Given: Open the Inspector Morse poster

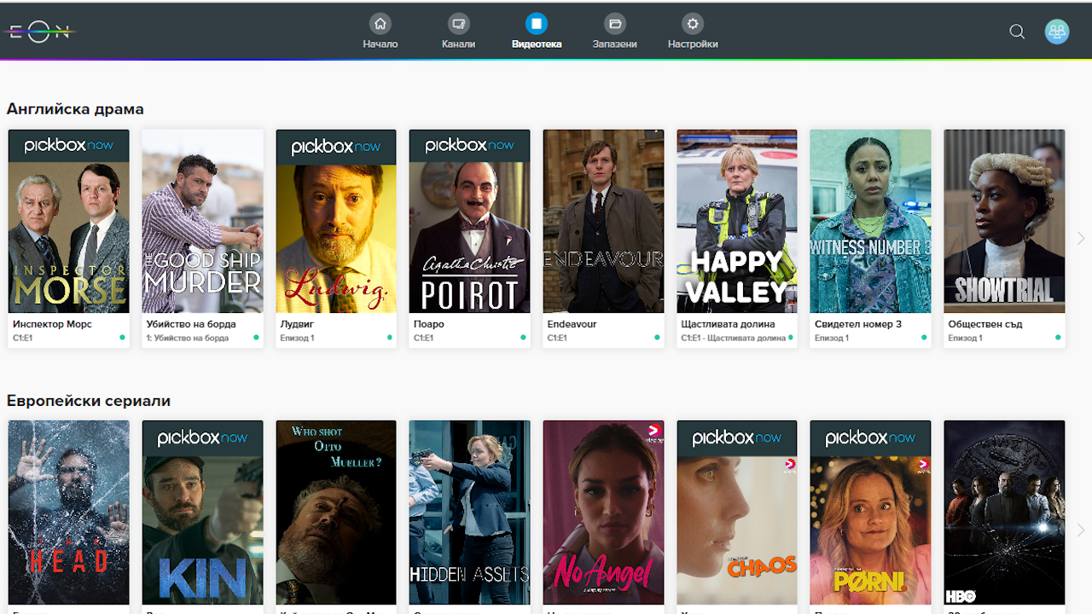Looking at the screenshot, I should [x=69, y=222].
